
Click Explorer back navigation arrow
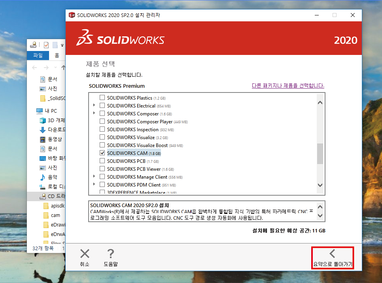tap(34, 68)
